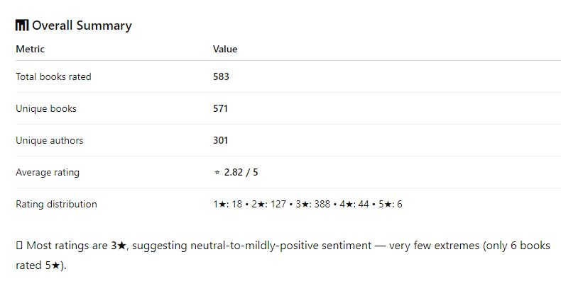
Task: Click the value 583
Action: pyautogui.click(x=221, y=76)
